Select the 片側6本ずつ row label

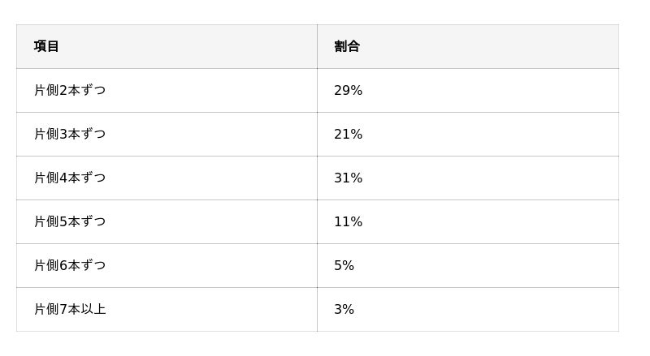coord(70,265)
